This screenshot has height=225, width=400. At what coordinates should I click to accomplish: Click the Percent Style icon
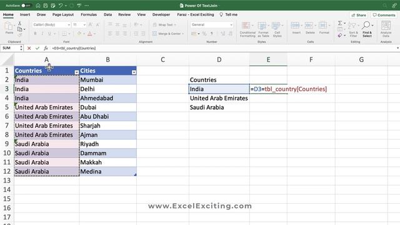pos(204,33)
